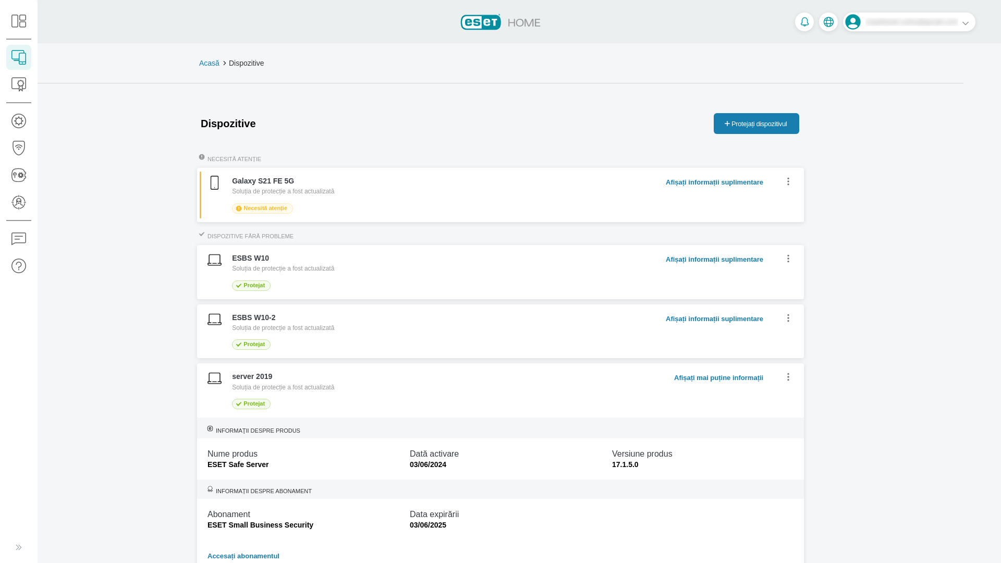Viewport: 1001px width, 563px height.
Task: Select the server 2019 device name
Action: click(x=252, y=376)
